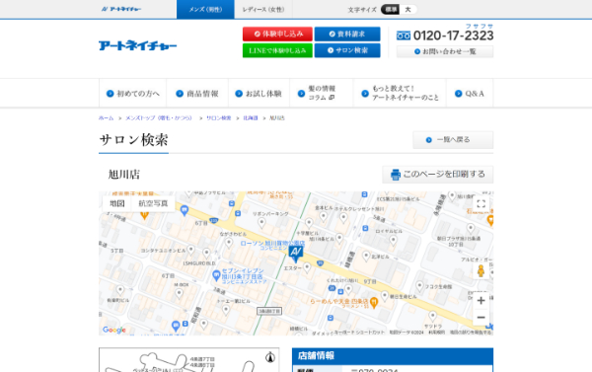
Task: Click 一覧へ戻る button
Action: coord(453,140)
